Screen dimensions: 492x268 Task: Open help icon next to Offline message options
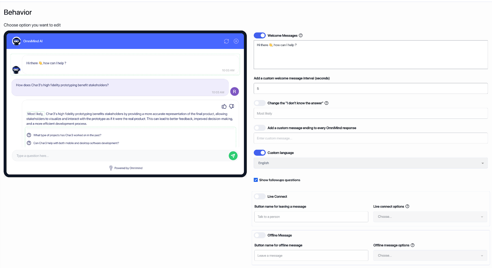click(413, 245)
